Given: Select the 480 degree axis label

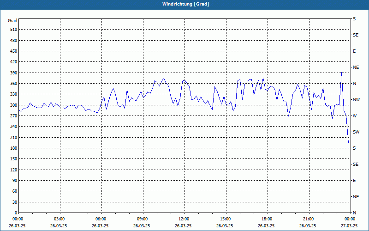Looking at the screenshot, I should [14, 41].
